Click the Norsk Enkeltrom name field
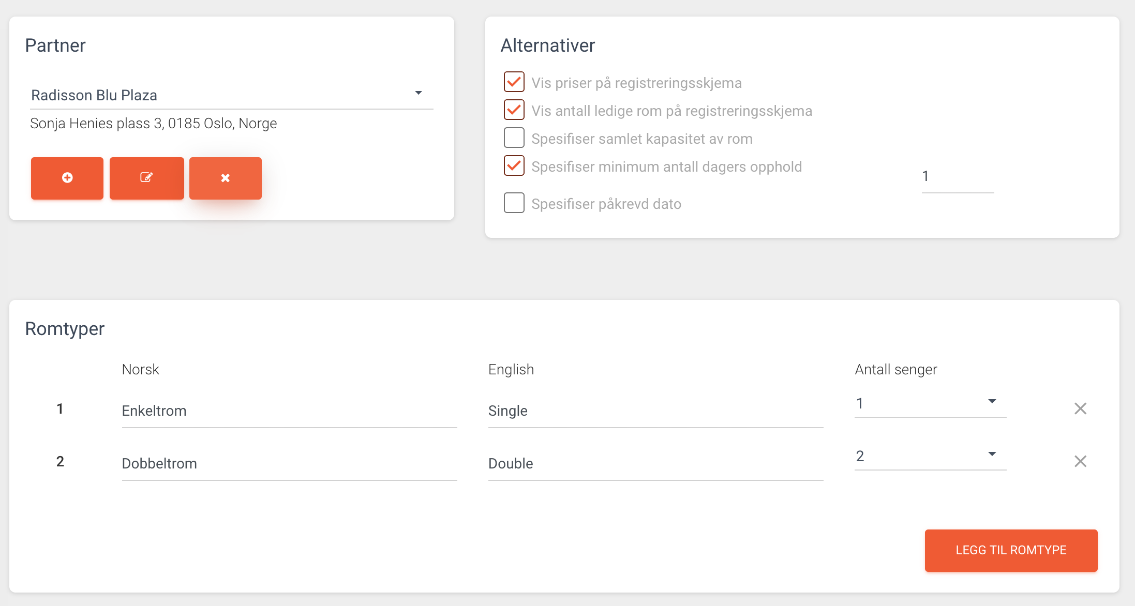The image size is (1135, 606). point(289,411)
